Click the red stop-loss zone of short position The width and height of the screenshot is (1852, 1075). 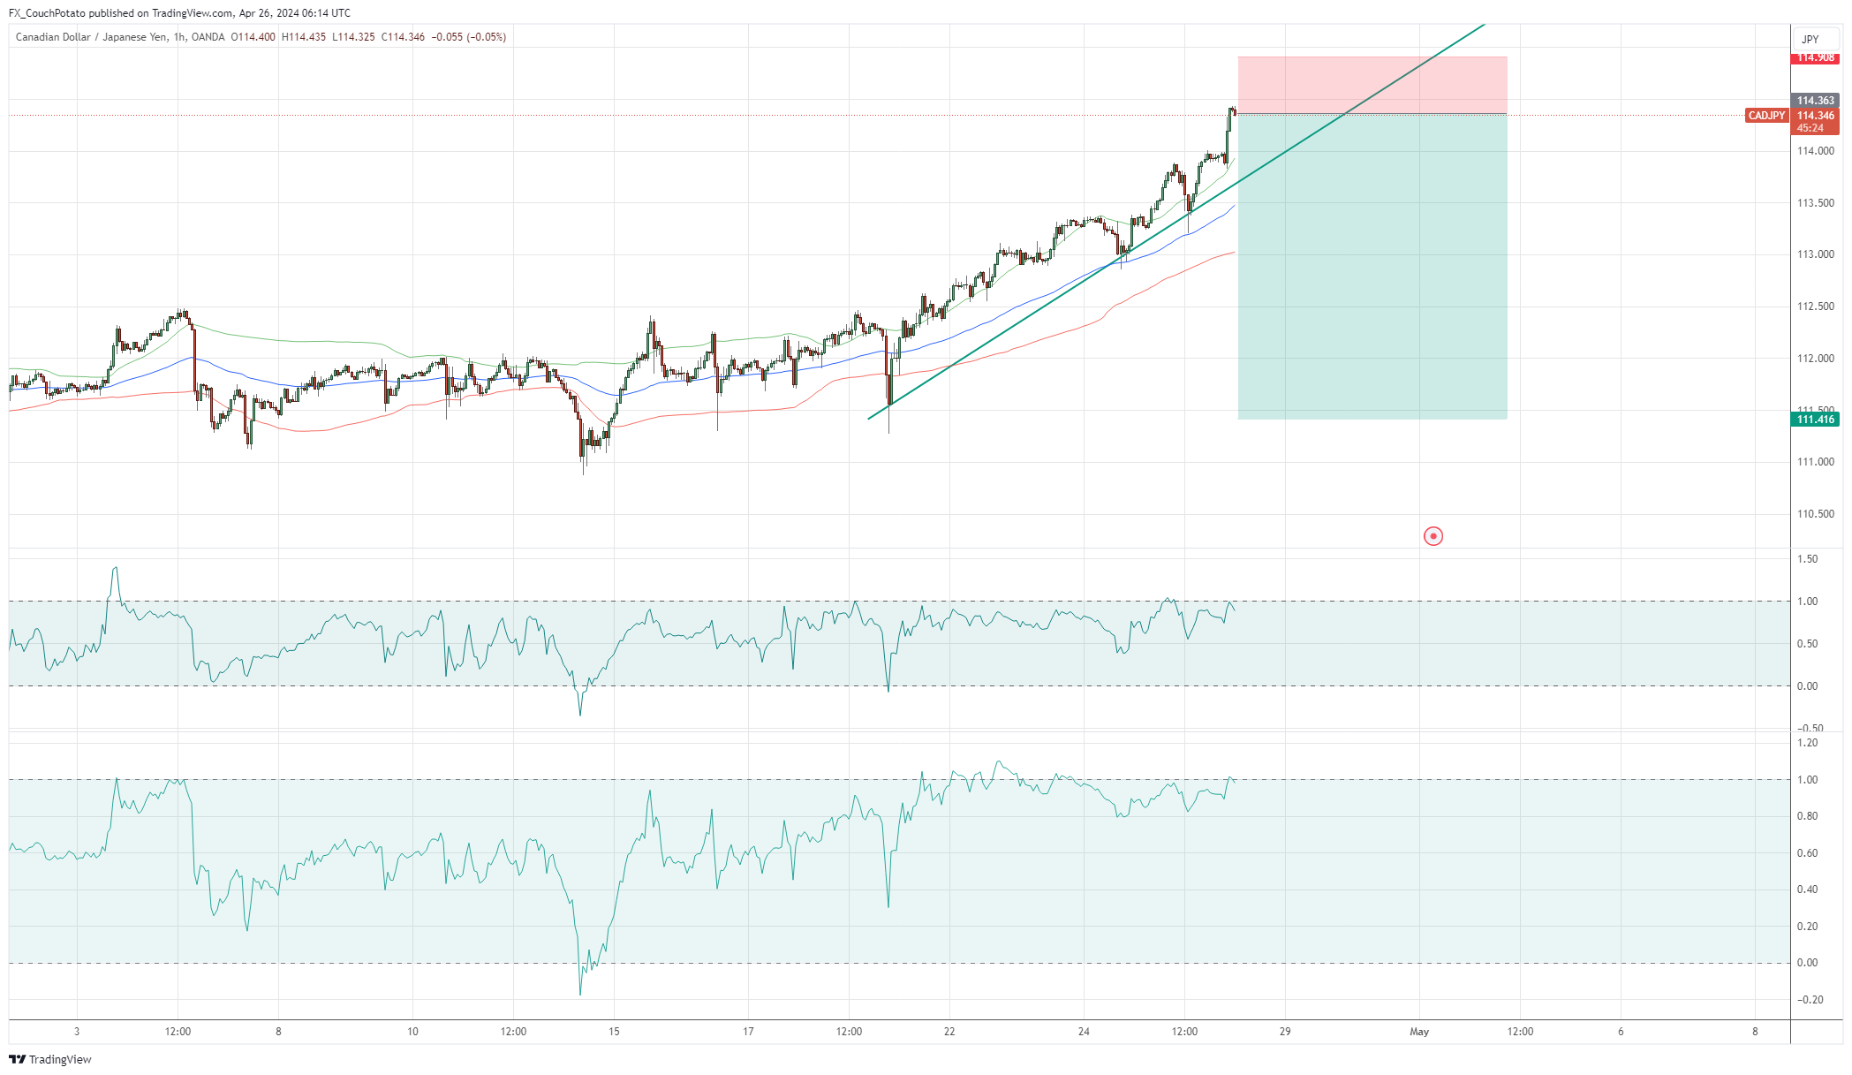tap(1372, 85)
